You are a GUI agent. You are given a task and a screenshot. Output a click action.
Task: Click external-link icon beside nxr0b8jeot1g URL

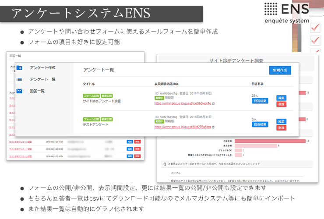tap(213, 103)
